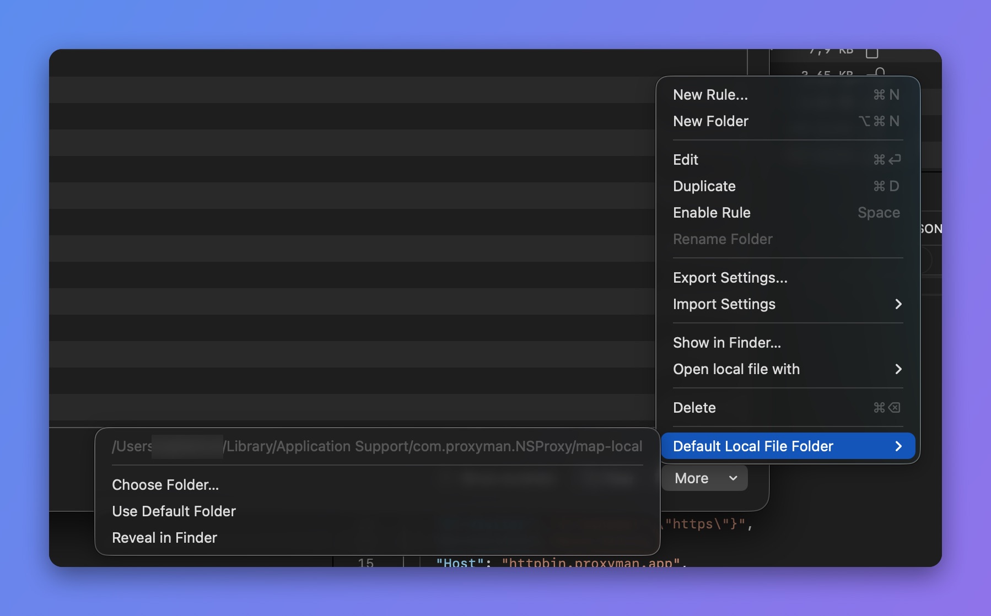Image resolution: width=991 pixels, height=616 pixels.
Task: Open the More dropdown button
Action: (x=705, y=478)
